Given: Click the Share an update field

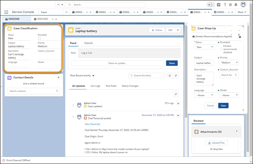Looking at the screenshot, I should coord(117,63).
